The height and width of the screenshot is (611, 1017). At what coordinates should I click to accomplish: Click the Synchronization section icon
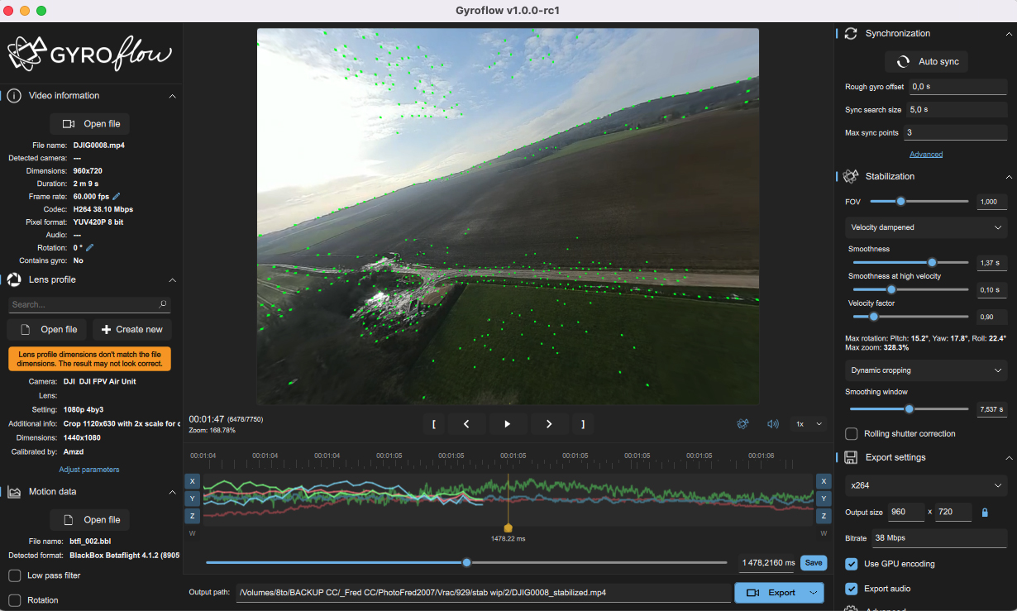851,33
